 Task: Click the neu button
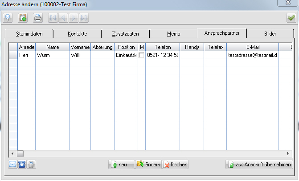tap(122, 165)
